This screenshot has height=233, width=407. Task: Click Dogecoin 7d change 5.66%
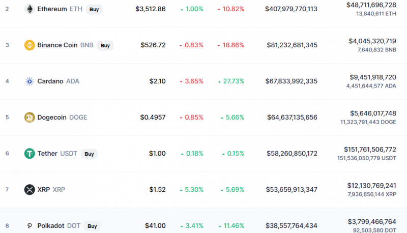[232, 118]
